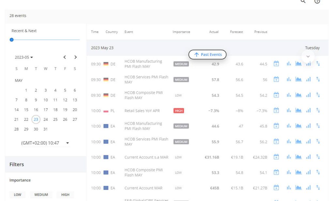Sort by the Forecast column header
This screenshot has height=201, width=334.
pos(236,32)
